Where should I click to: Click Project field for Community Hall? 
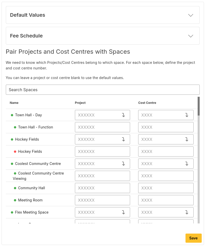point(102,188)
